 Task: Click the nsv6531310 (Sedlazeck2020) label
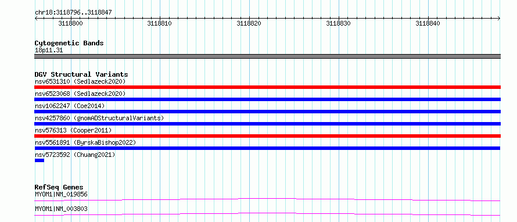coord(80,81)
